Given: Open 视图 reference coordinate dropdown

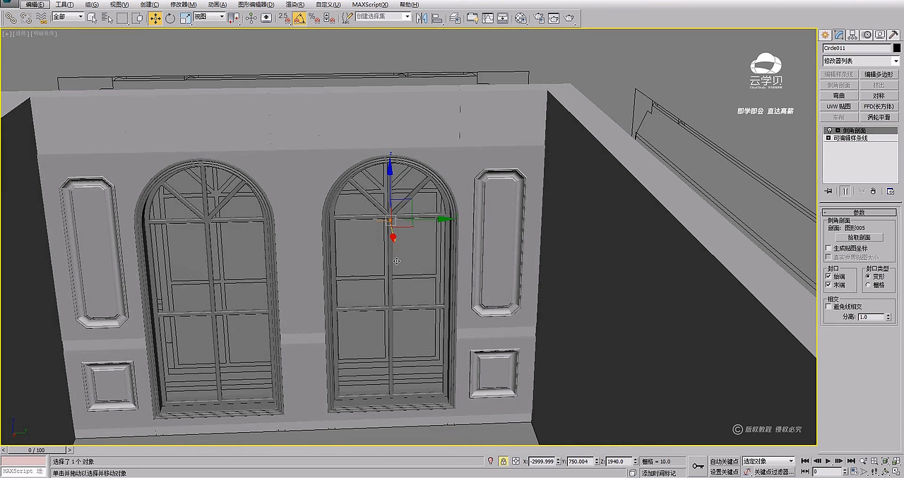Looking at the screenshot, I should [210, 17].
